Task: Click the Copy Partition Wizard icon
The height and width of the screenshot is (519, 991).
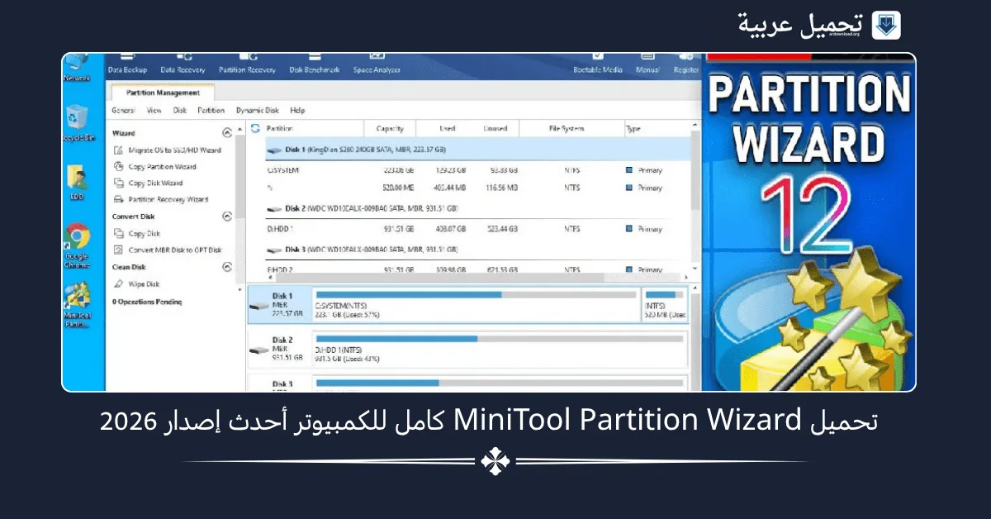Action: [x=119, y=167]
